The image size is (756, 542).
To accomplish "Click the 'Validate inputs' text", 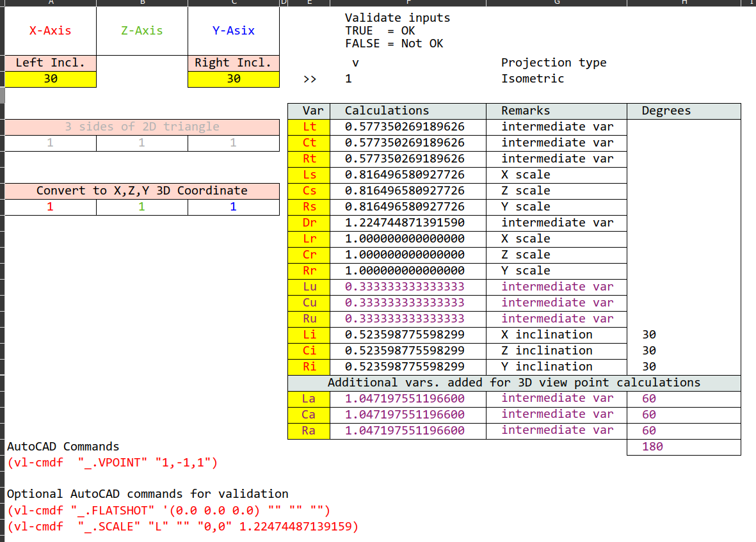I will (x=398, y=18).
